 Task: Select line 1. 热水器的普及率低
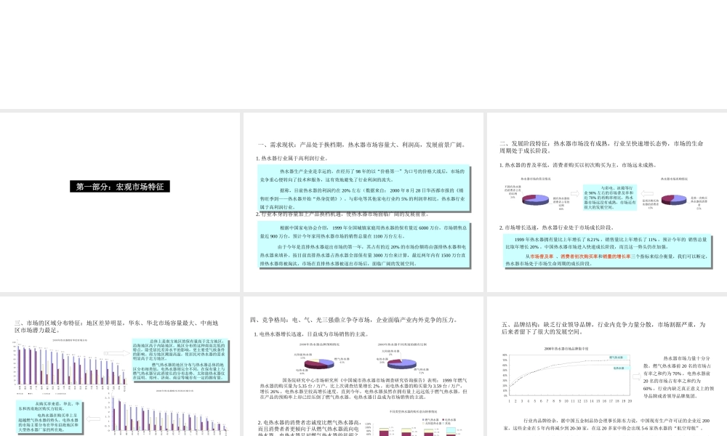[578, 165]
